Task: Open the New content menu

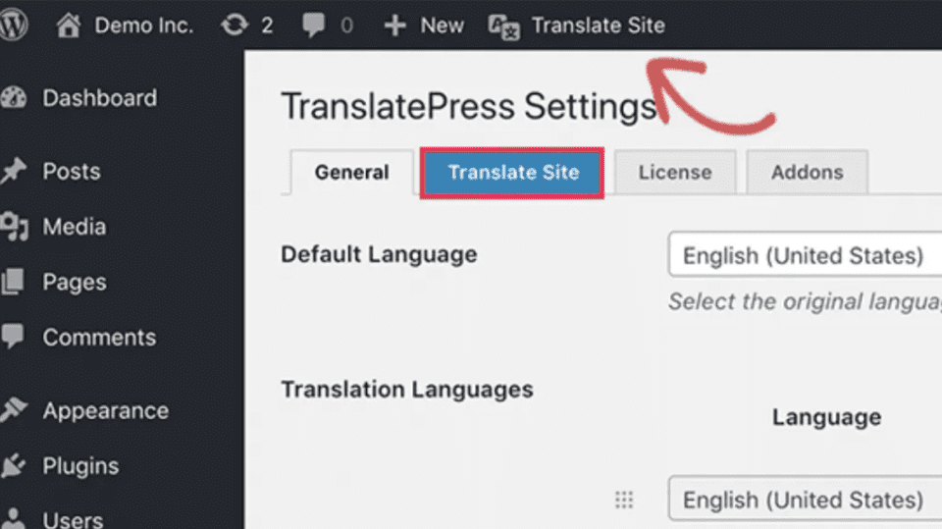Action: click(x=442, y=26)
